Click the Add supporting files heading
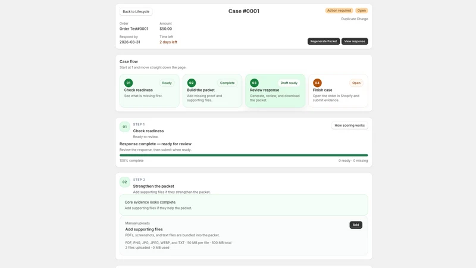The image size is (476, 268). tap(144, 229)
